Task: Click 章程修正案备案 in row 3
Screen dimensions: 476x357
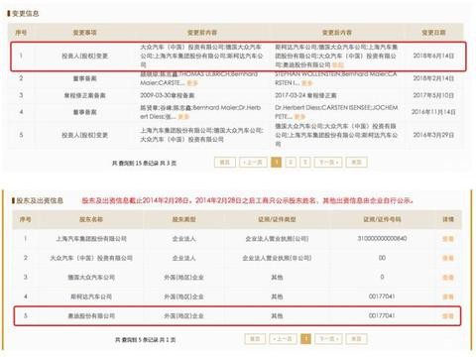Action: point(84,95)
